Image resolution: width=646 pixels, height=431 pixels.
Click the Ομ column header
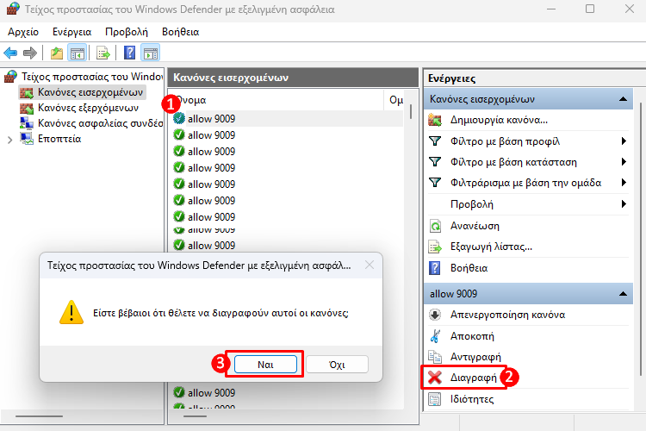pos(396,100)
